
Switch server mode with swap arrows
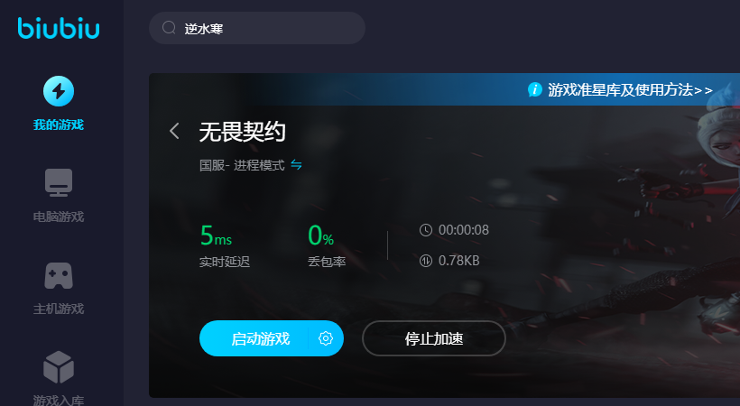[x=296, y=165]
